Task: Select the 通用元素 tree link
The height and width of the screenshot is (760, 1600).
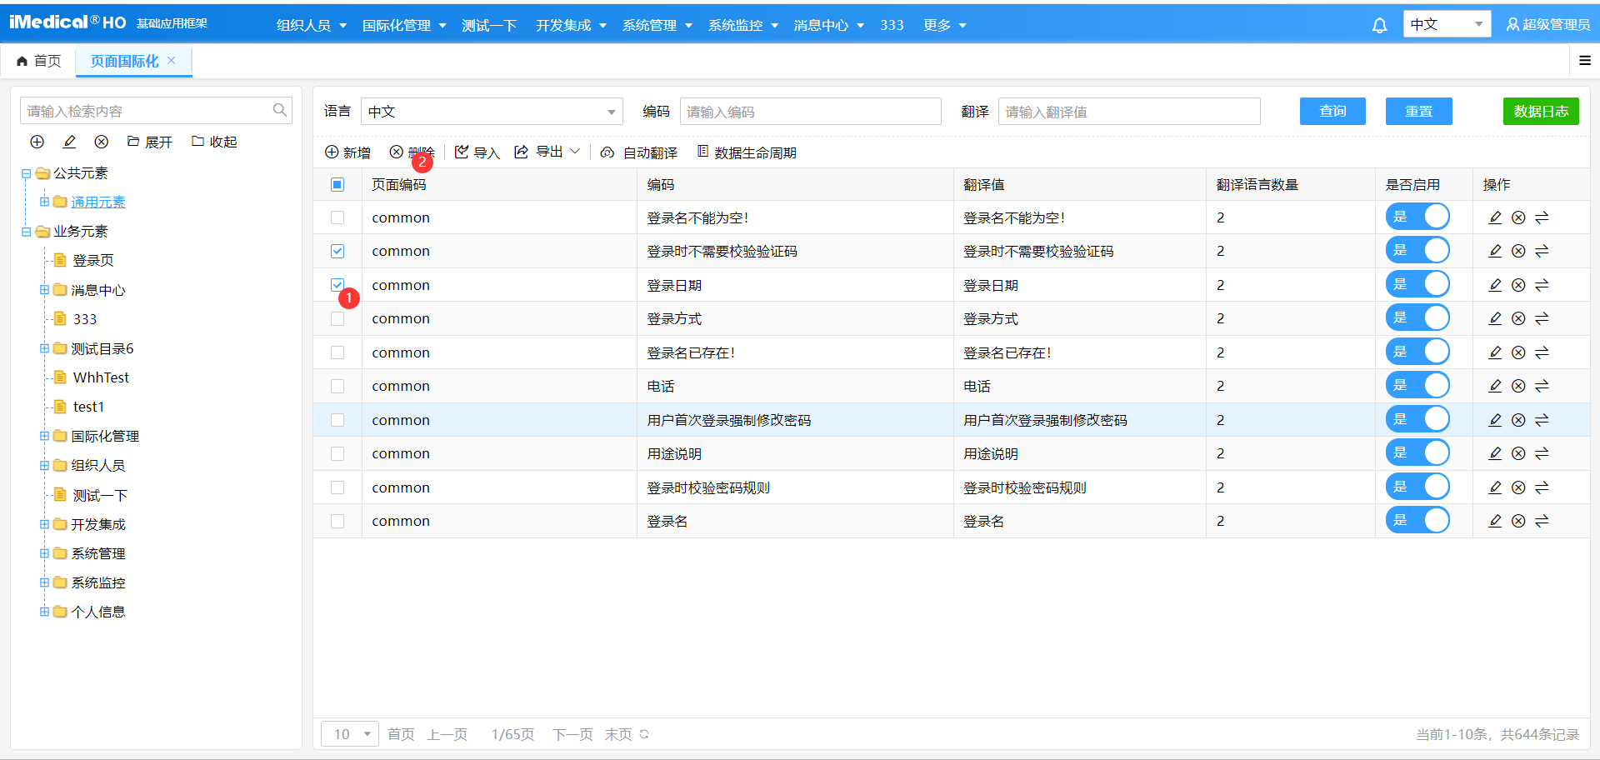Action: (x=98, y=202)
